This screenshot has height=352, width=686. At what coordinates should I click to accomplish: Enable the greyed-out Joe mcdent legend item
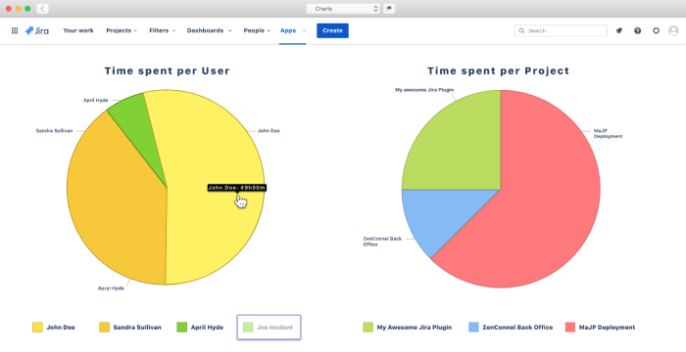click(x=269, y=328)
